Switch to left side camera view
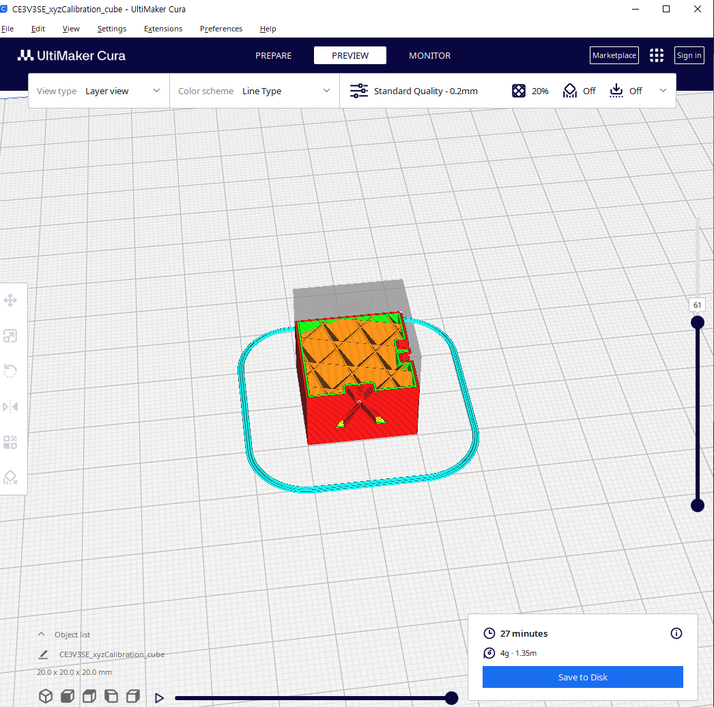 click(x=111, y=695)
